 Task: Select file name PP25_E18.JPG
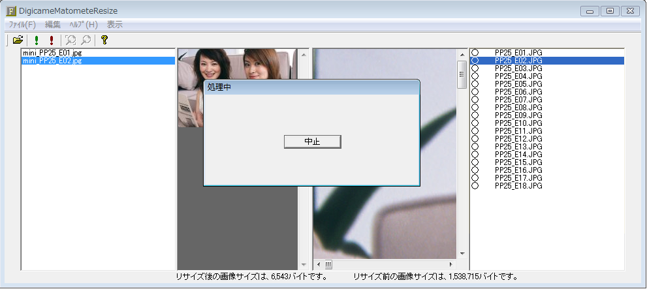[x=518, y=186]
